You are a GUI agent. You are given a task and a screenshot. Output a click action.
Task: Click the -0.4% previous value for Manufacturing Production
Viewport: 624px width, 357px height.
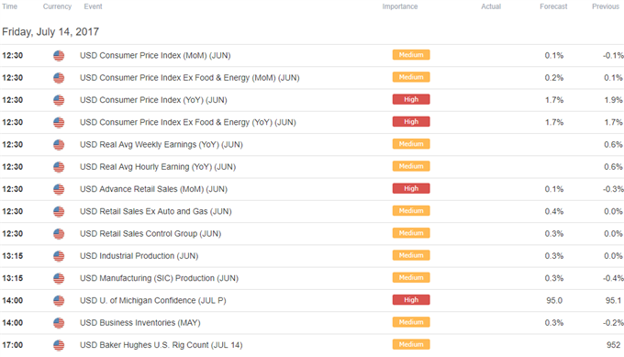613,279
